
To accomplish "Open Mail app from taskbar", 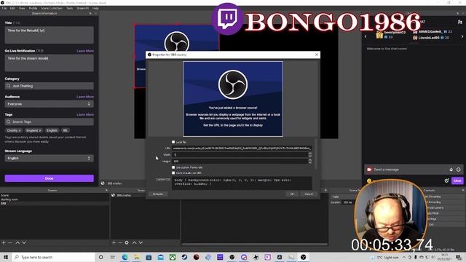I will coord(160,257).
